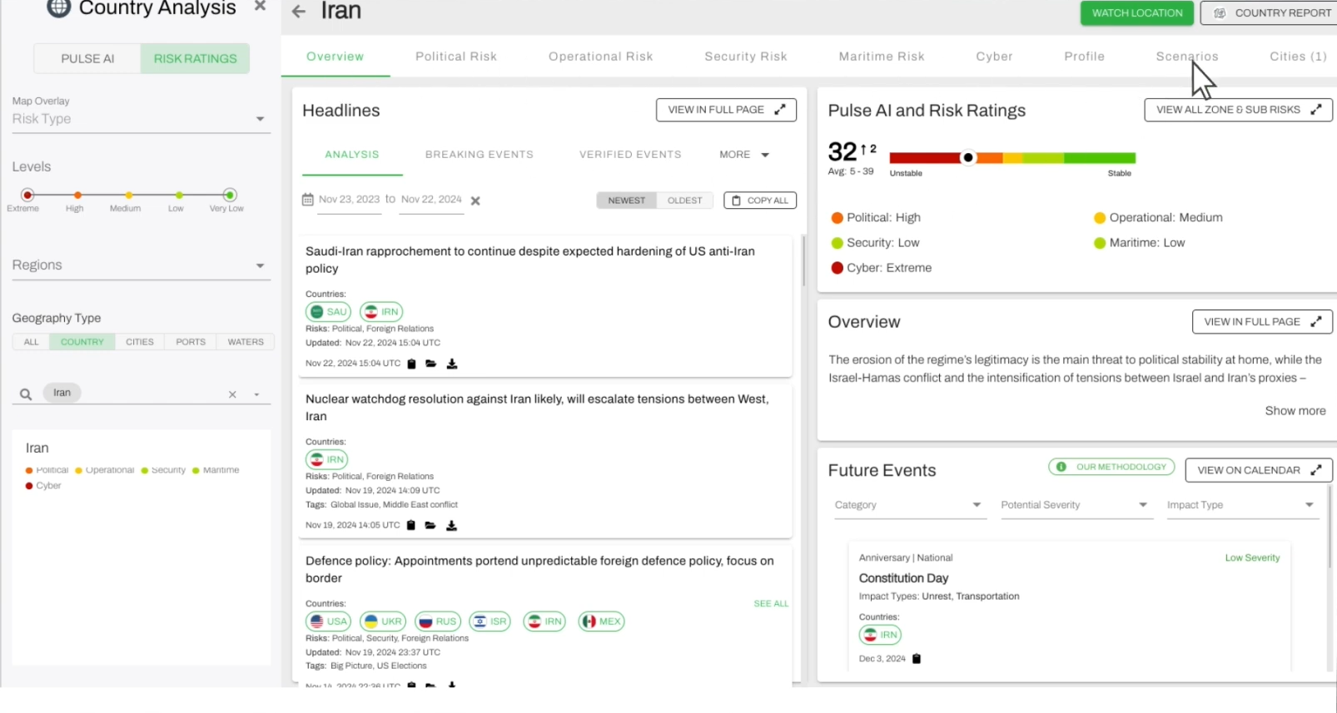This screenshot has width=1337, height=713.
Task: Click the ISR country flag chip
Action: tap(490, 621)
